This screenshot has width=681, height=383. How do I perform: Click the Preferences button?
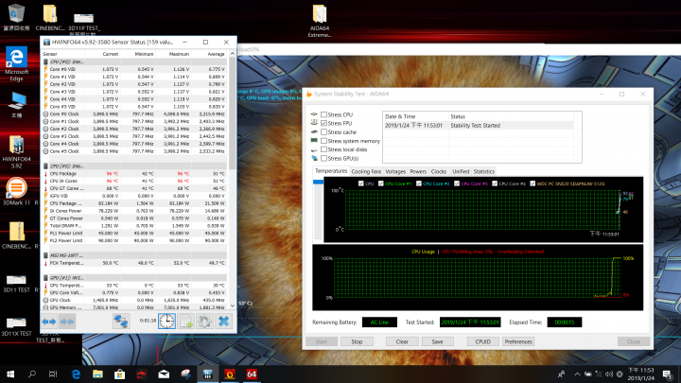click(518, 340)
